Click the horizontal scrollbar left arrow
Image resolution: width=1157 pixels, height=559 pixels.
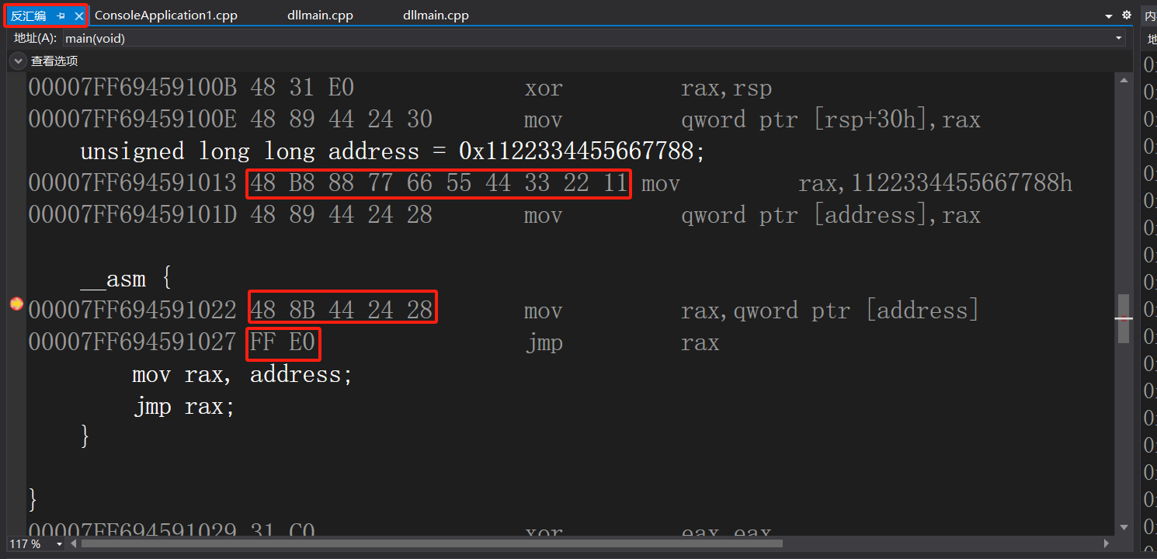click(x=75, y=544)
